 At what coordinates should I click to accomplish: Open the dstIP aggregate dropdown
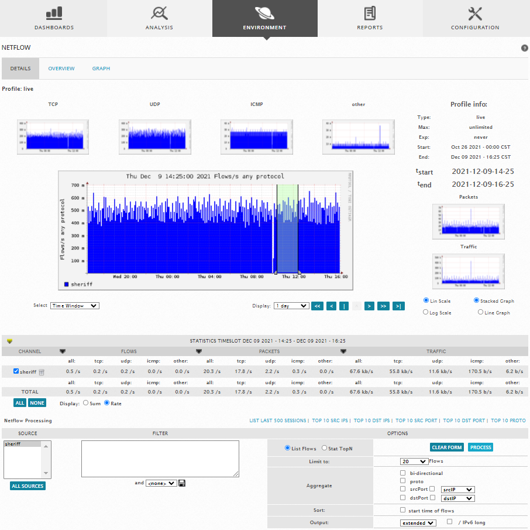pyautogui.click(x=457, y=498)
